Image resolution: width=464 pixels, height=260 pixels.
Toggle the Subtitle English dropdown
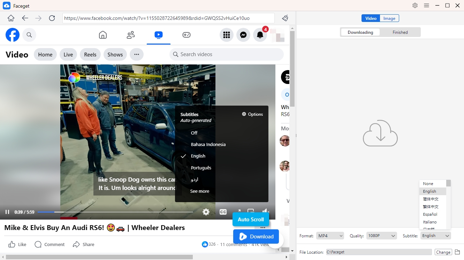point(435,236)
